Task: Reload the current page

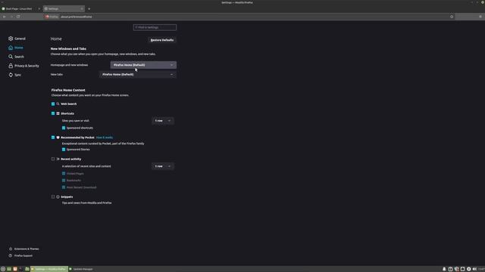Action: (x=18, y=17)
